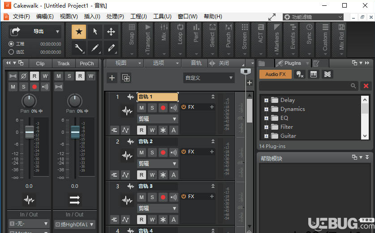Click the ReWire devices icon in browser

tap(328, 74)
